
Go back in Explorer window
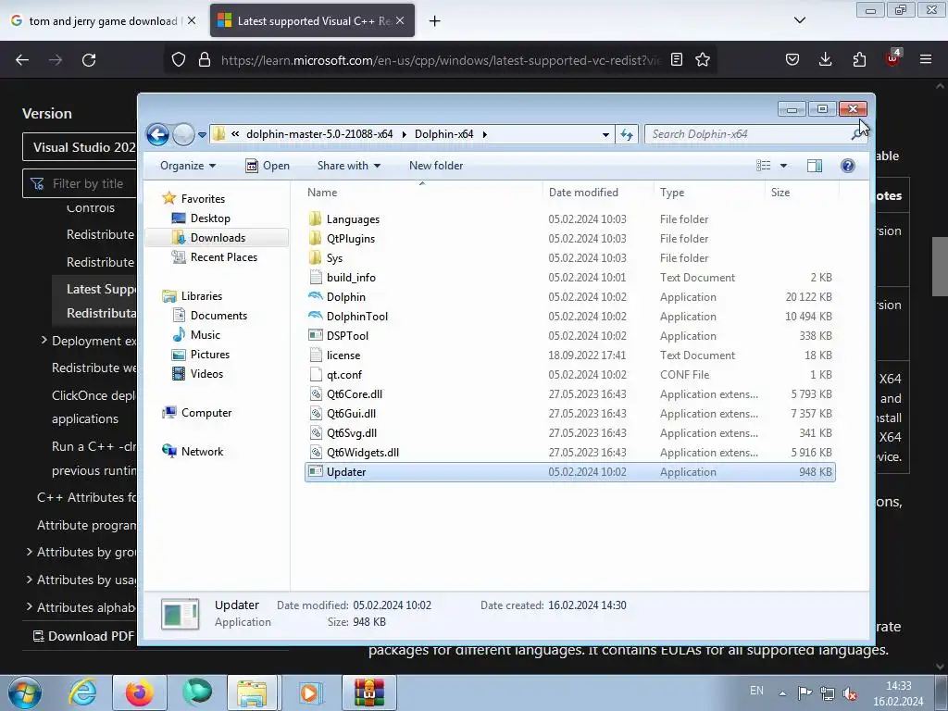click(x=157, y=134)
